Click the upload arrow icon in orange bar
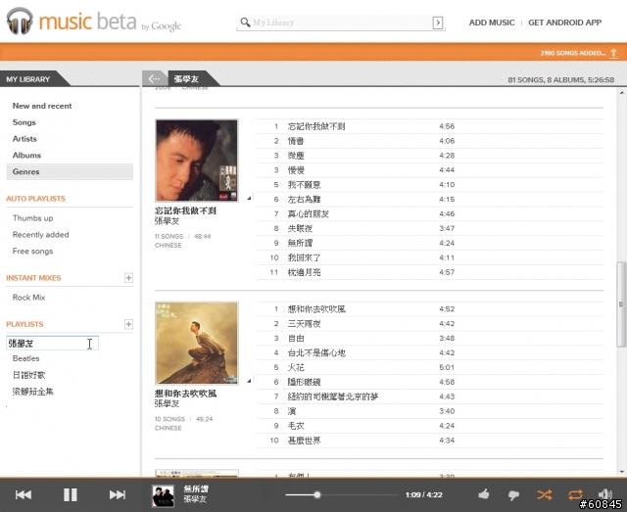This screenshot has height=512, width=627. 614,53
